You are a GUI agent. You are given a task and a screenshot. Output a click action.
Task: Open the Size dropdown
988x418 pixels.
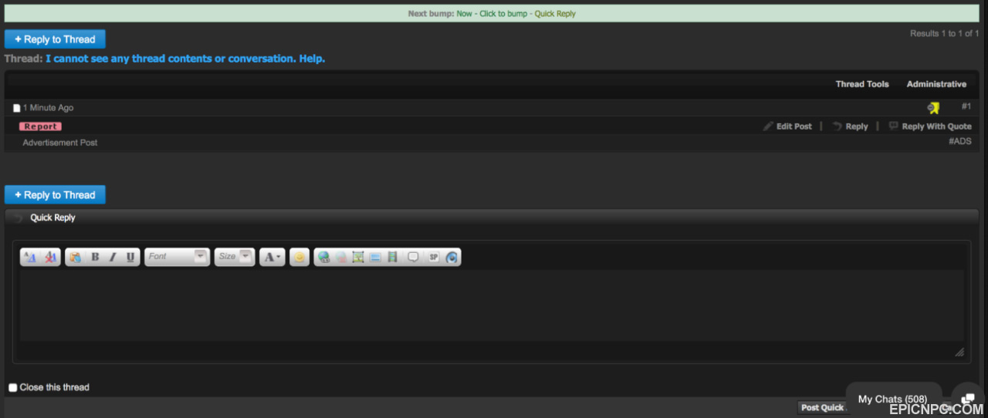tap(235, 257)
